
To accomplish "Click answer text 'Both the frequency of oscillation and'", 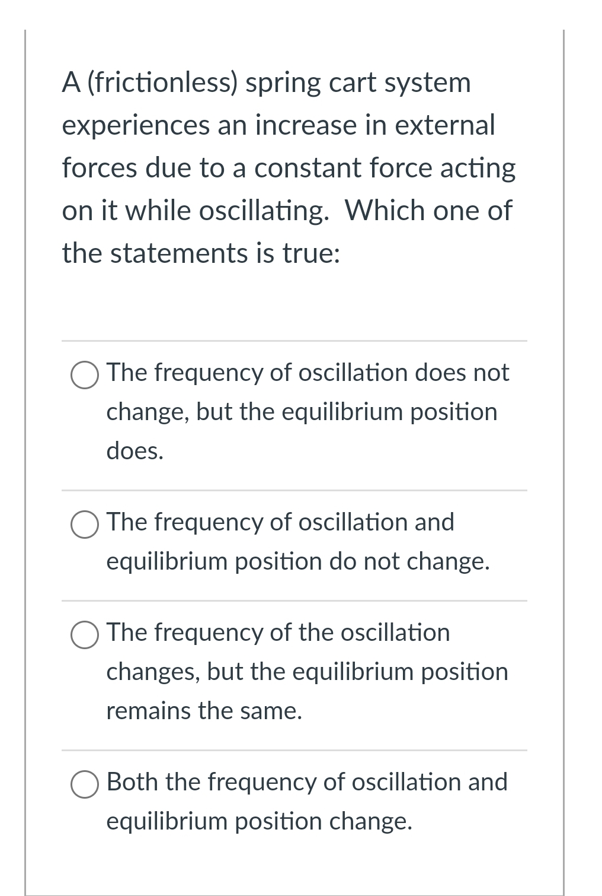I will [308, 782].
